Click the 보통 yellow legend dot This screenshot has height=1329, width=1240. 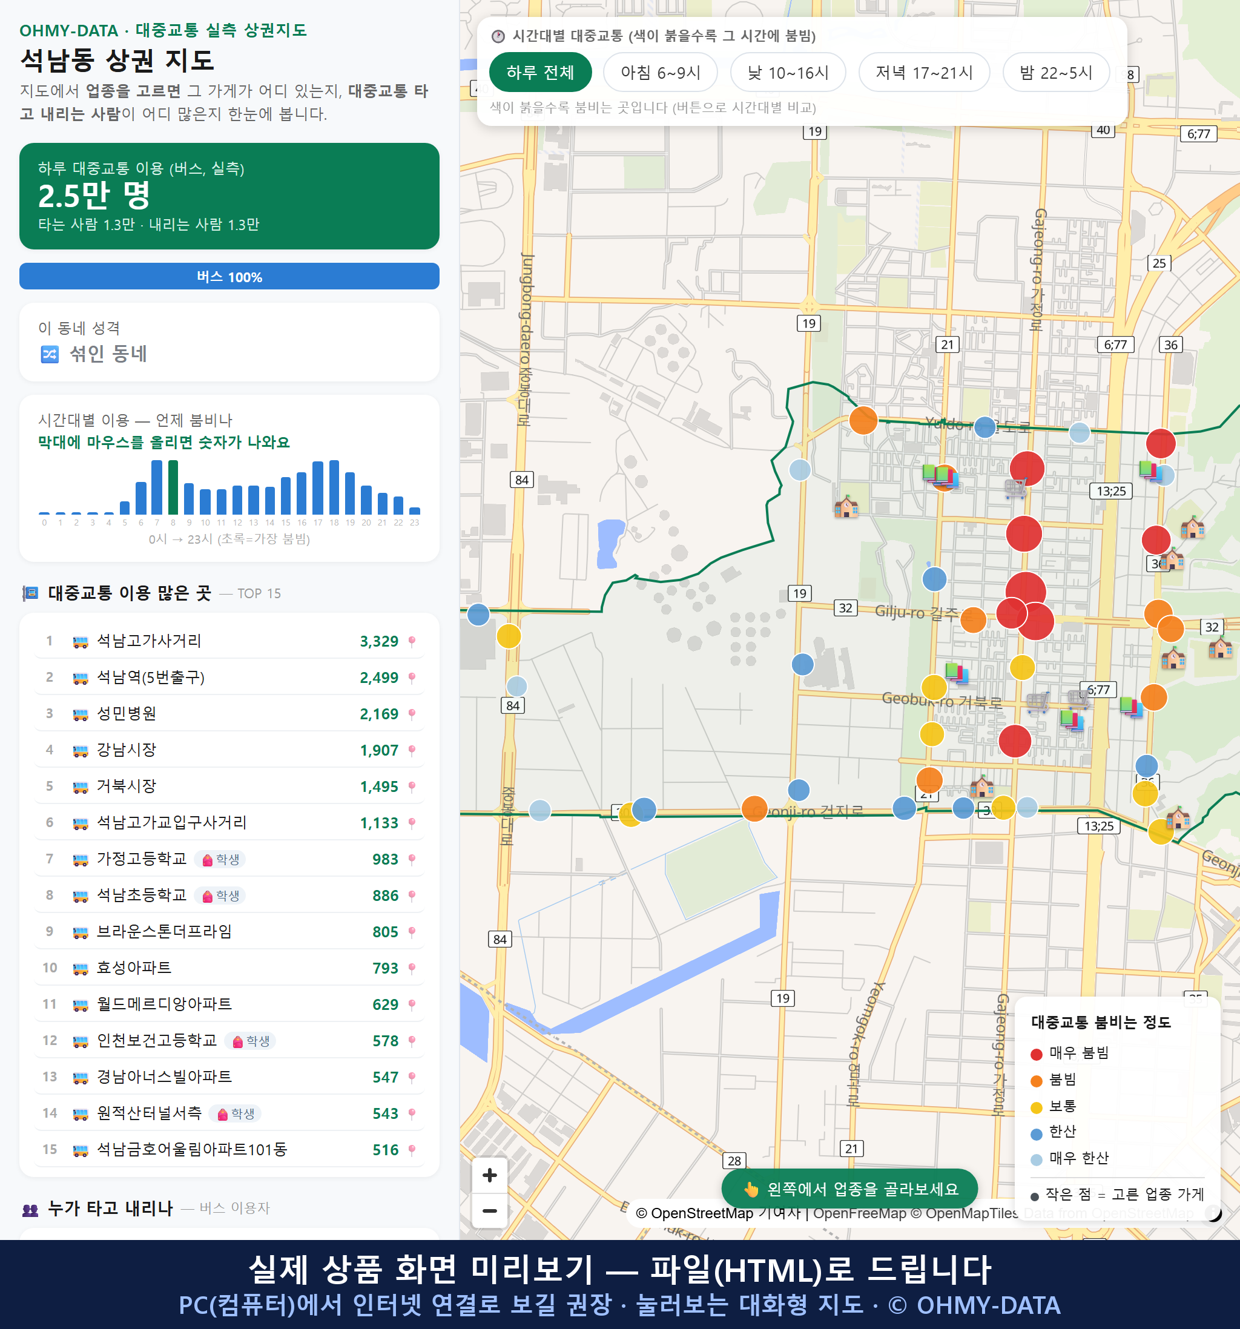[x=1037, y=1108]
